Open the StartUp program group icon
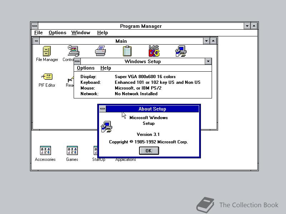 (x=95, y=151)
